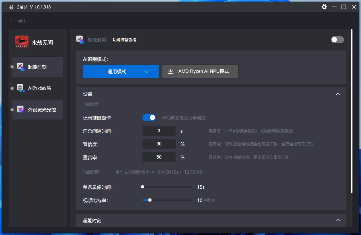
Task: Click the back arrow next to 返回
Action: 11,20
